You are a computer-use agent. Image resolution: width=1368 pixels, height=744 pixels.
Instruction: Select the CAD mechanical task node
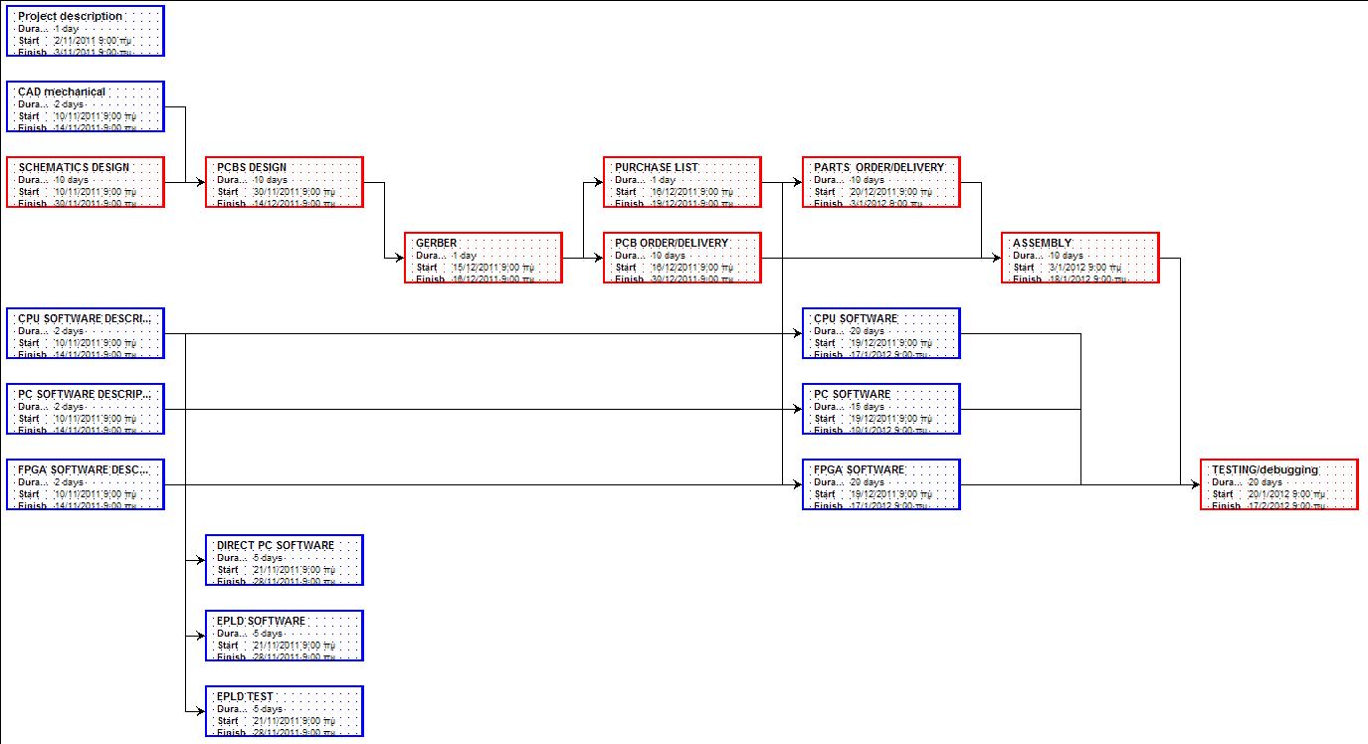pos(86,106)
